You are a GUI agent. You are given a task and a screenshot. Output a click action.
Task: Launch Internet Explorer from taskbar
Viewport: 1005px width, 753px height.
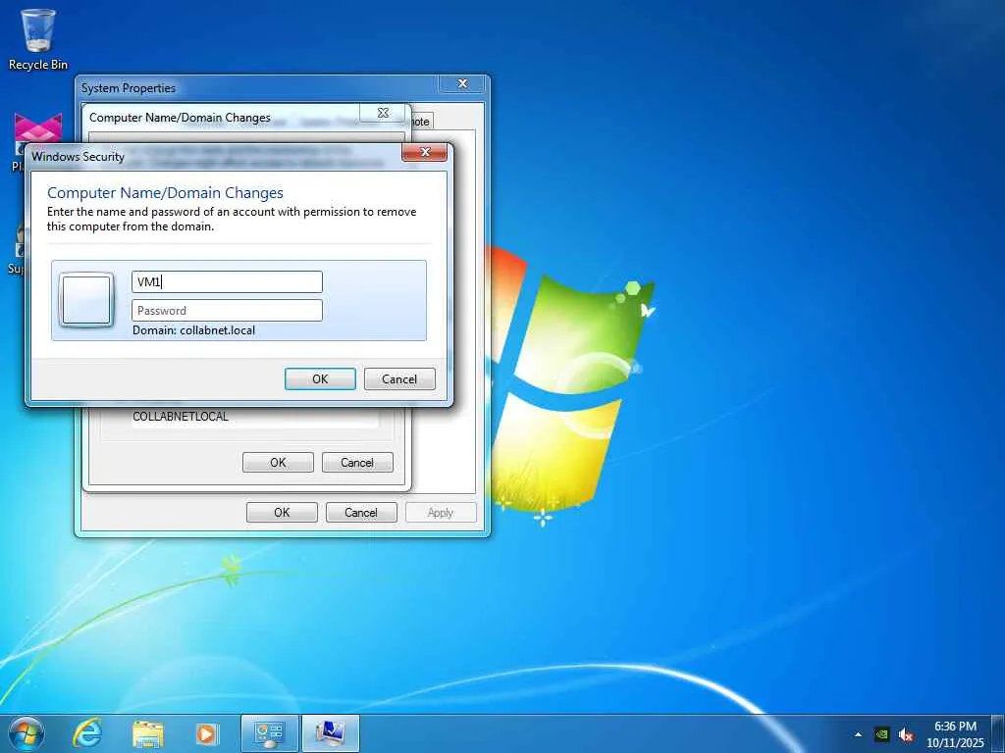click(87, 733)
